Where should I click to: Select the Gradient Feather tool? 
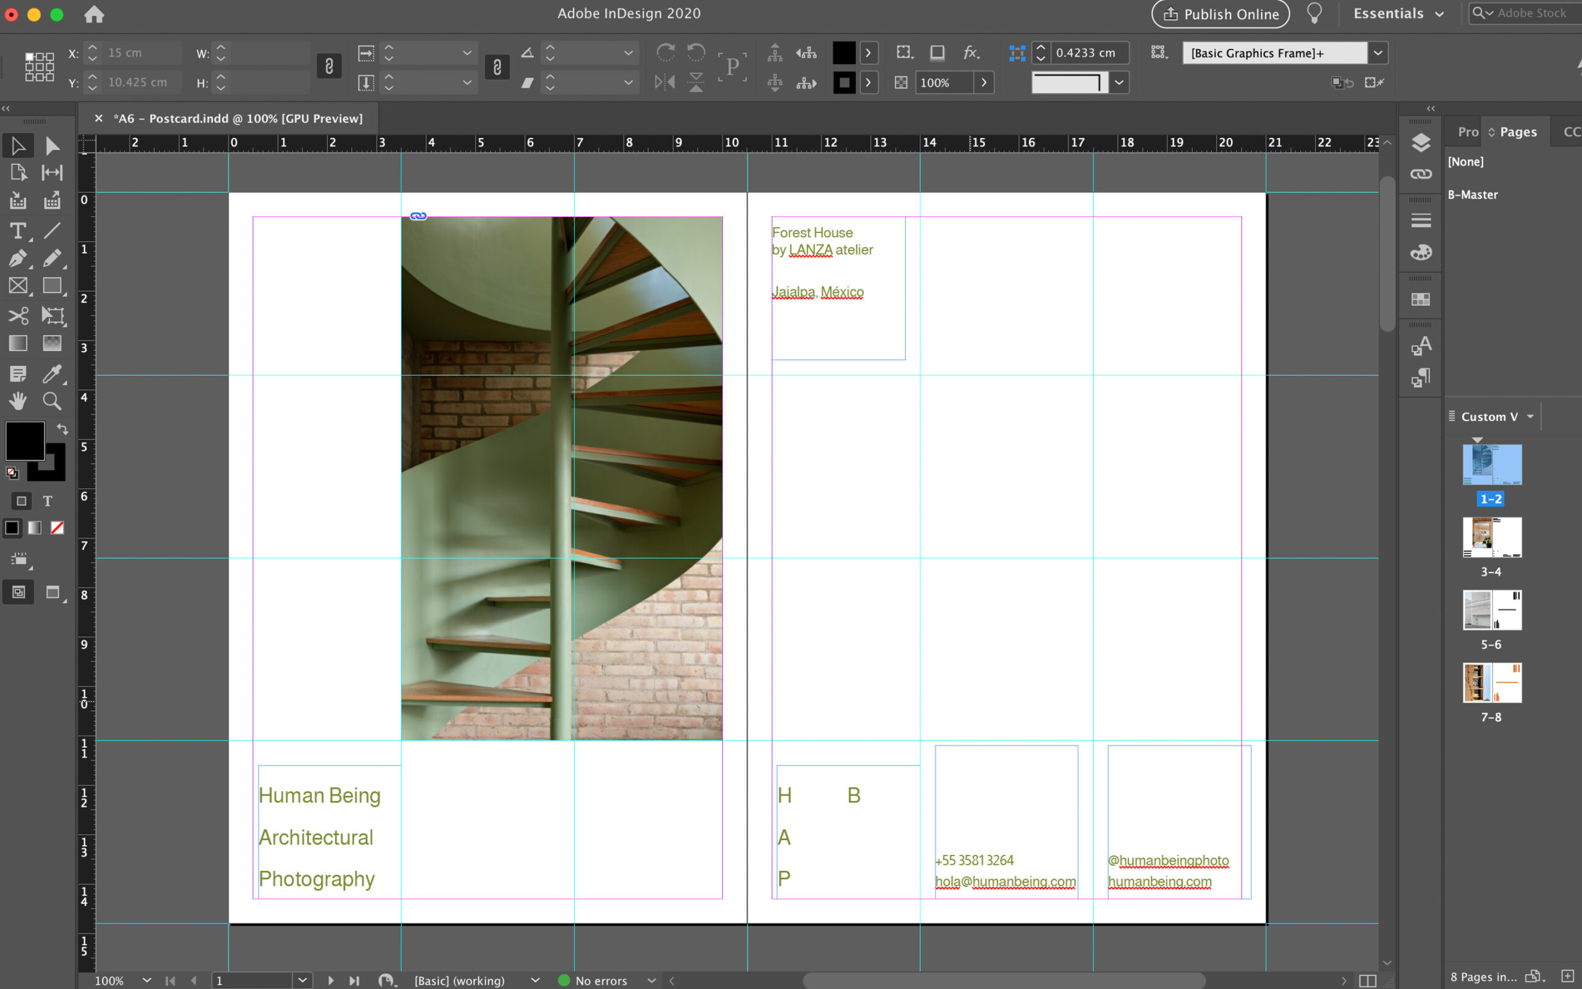click(x=53, y=344)
